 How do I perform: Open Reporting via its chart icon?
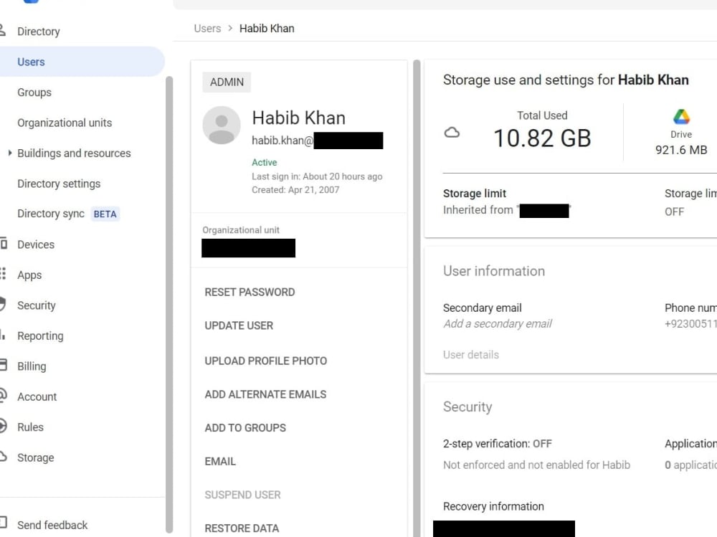coord(3,335)
